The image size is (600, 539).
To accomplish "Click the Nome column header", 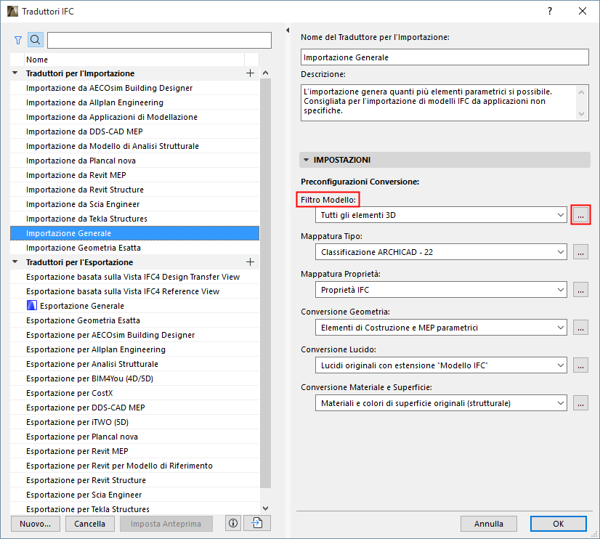I will click(134, 60).
